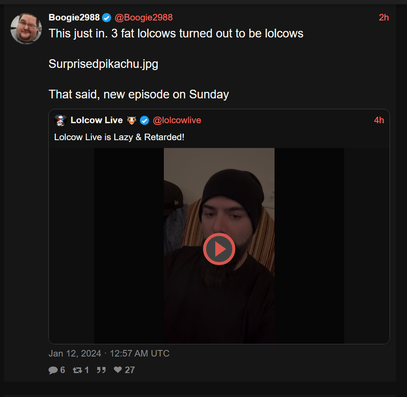Click the quote marks icon
Image resolution: width=407 pixels, height=397 pixels.
pos(101,370)
